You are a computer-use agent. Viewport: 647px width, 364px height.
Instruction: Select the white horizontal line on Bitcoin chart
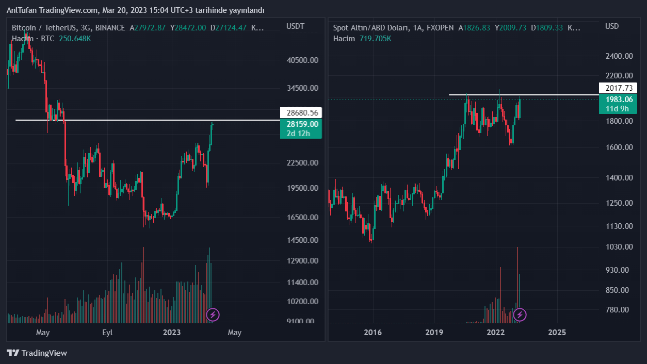pyautogui.click(x=129, y=120)
